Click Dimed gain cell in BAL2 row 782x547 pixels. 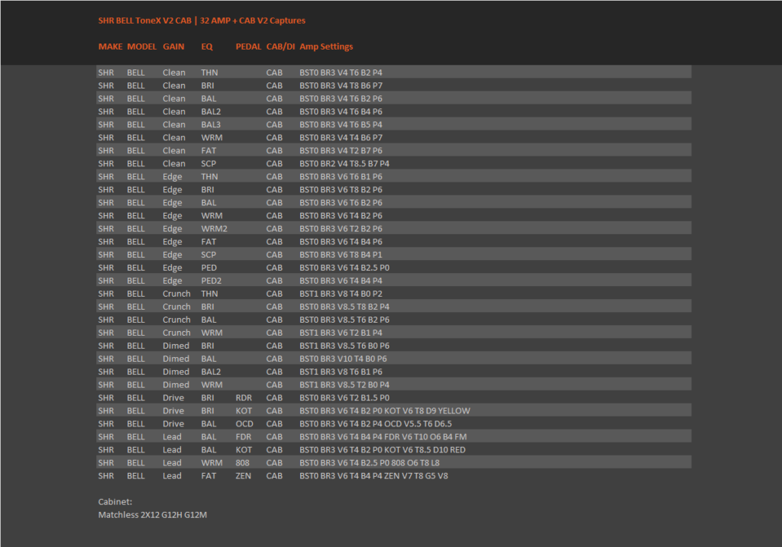176,372
